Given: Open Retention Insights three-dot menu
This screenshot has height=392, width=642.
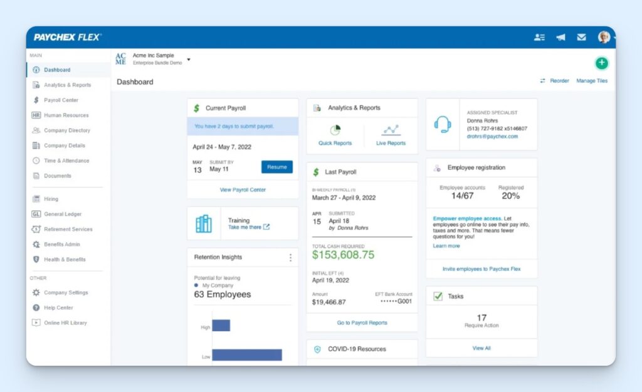Looking at the screenshot, I should pos(290,257).
